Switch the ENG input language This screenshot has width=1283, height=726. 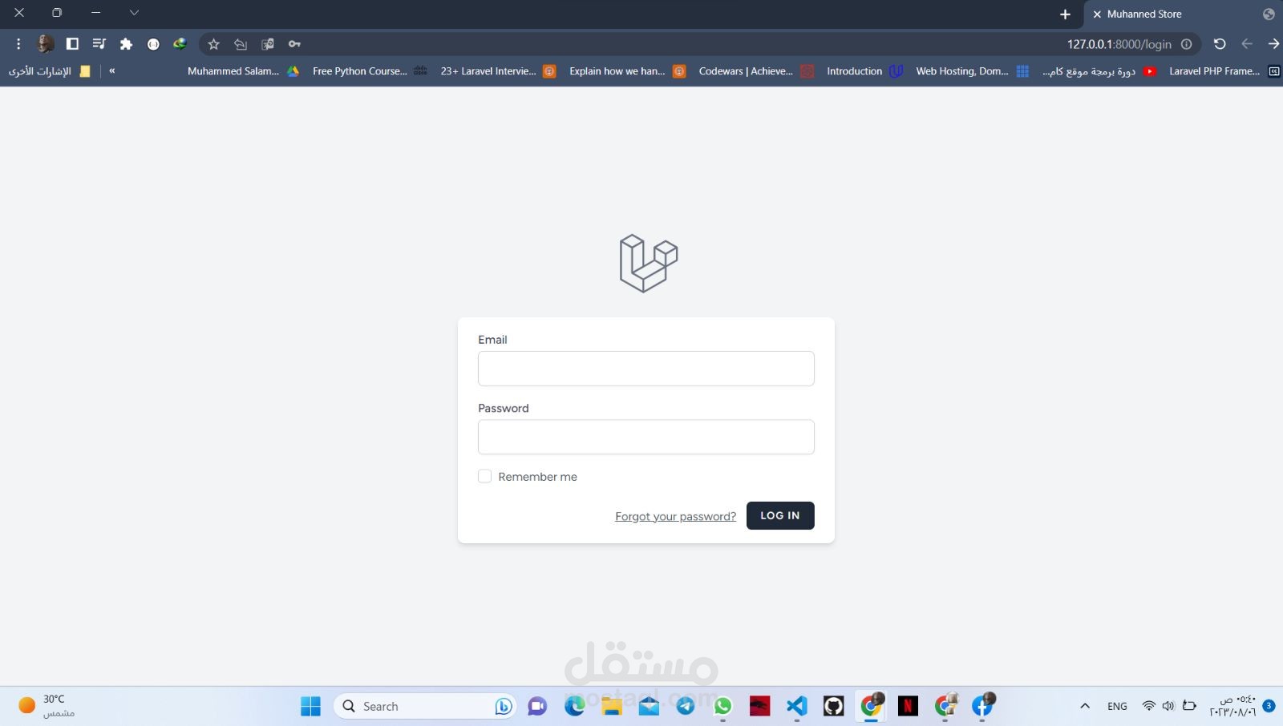coord(1117,706)
